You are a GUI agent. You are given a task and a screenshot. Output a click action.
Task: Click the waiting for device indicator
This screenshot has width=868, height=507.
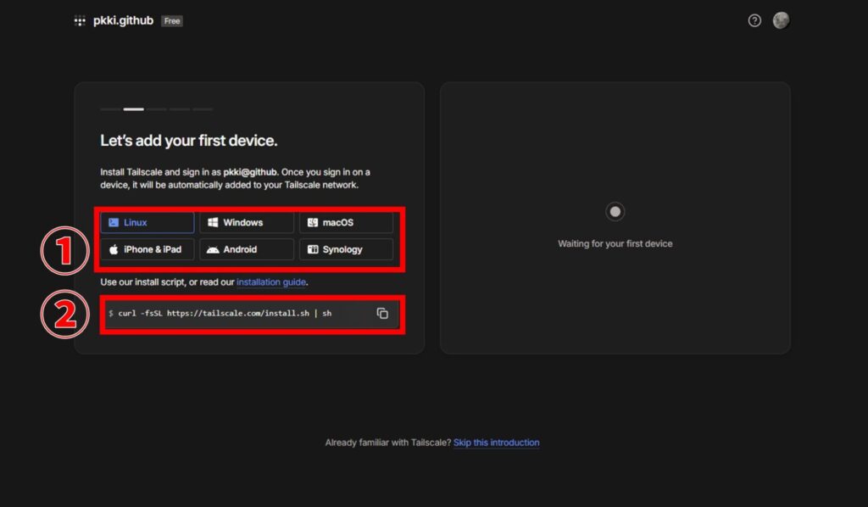[x=615, y=212]
